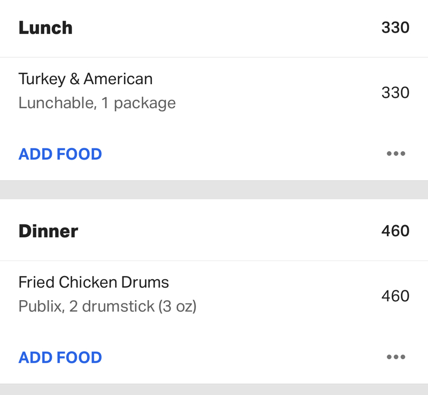Select the '1 package' serving size text

pos(139,103)
